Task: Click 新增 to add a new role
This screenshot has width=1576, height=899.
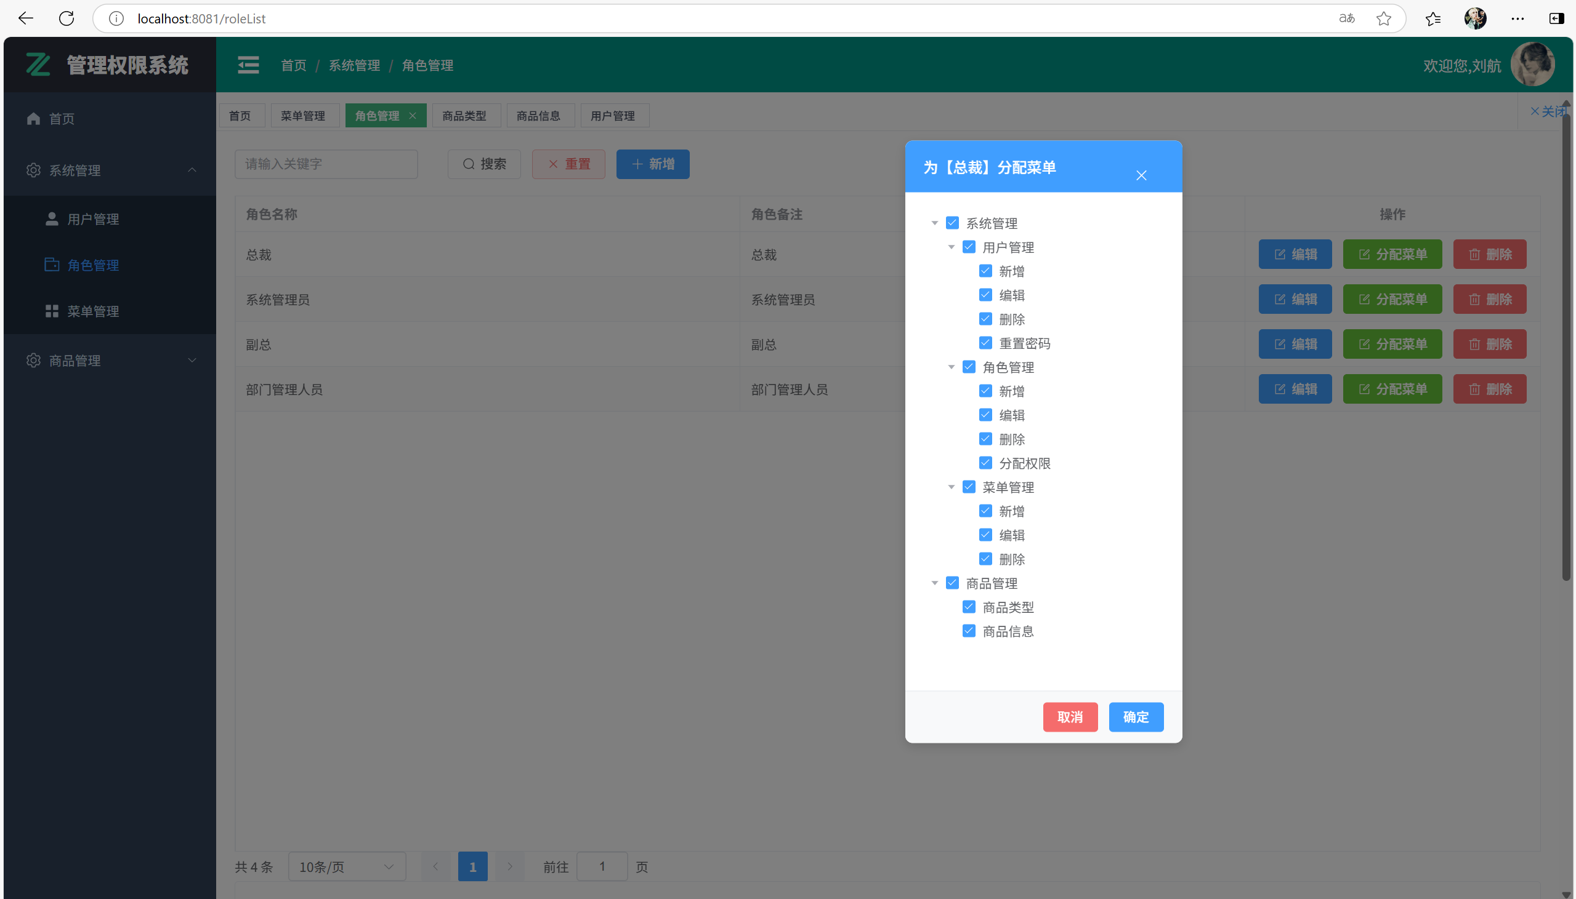Action: (652, 164)
